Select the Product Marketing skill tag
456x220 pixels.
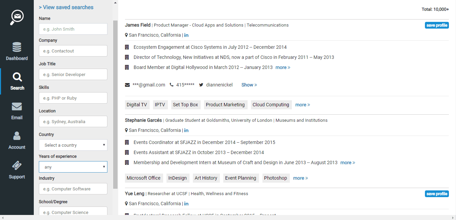click(x=225, y=105)
